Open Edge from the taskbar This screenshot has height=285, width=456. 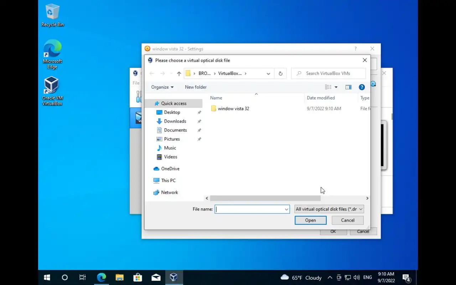click(x=102, y=278)
